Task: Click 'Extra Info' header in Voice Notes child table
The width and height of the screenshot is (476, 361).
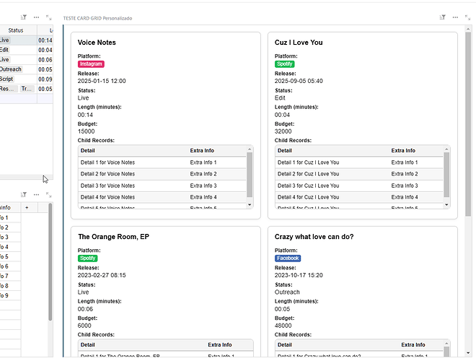Action: [202, 150]
